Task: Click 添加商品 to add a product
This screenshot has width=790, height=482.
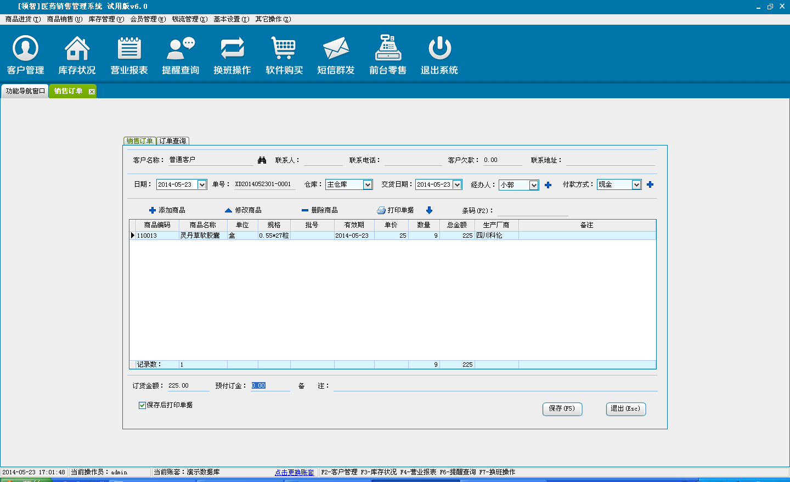Action: point(167,210)
